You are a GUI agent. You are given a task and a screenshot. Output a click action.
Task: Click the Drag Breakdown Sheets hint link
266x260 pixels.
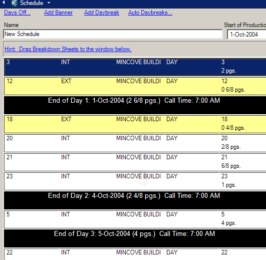pyautogui.click(x=68, y=49)
